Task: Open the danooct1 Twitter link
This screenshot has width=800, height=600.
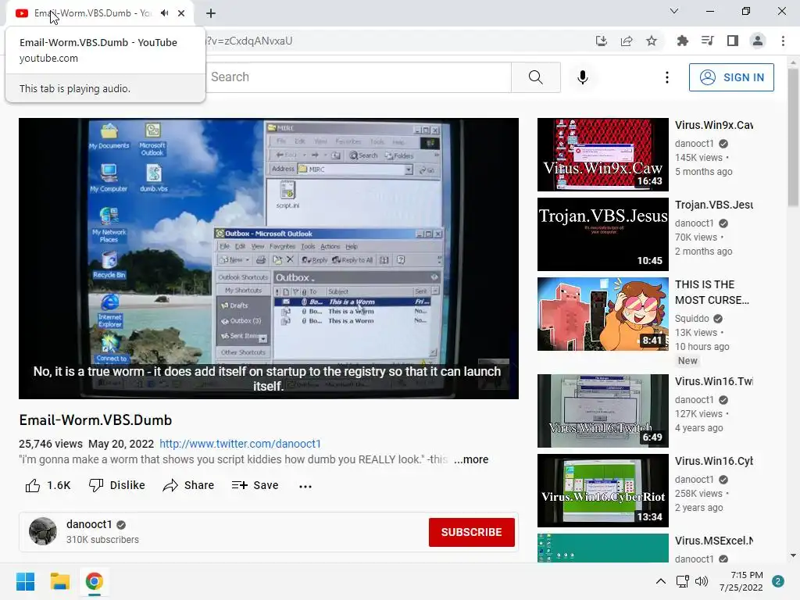Action: (x=241, y=444)
